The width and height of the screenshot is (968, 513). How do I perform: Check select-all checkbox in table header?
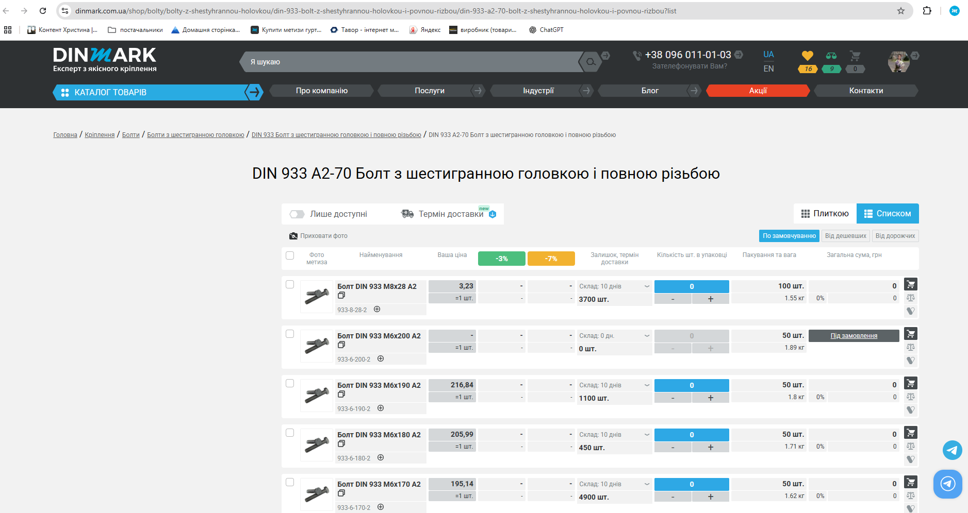pyautogui.click(x=290, y=255)
